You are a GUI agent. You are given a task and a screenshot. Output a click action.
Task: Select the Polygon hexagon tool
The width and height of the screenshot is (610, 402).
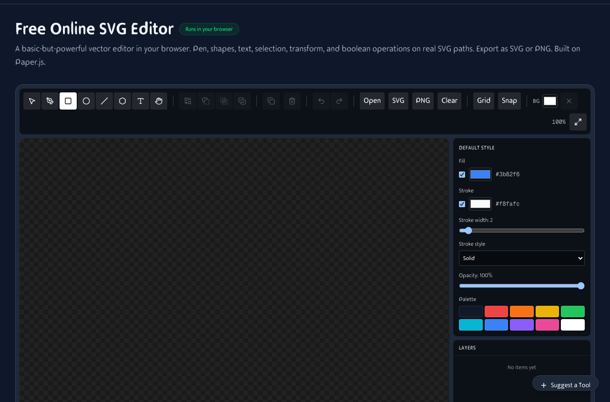point(122,101)
